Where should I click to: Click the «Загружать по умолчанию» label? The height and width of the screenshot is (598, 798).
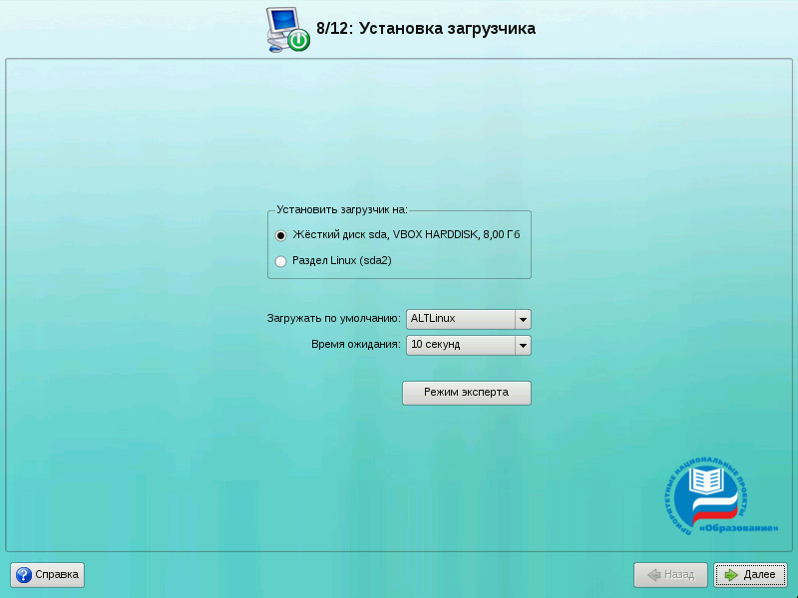[x=333, y=319]
